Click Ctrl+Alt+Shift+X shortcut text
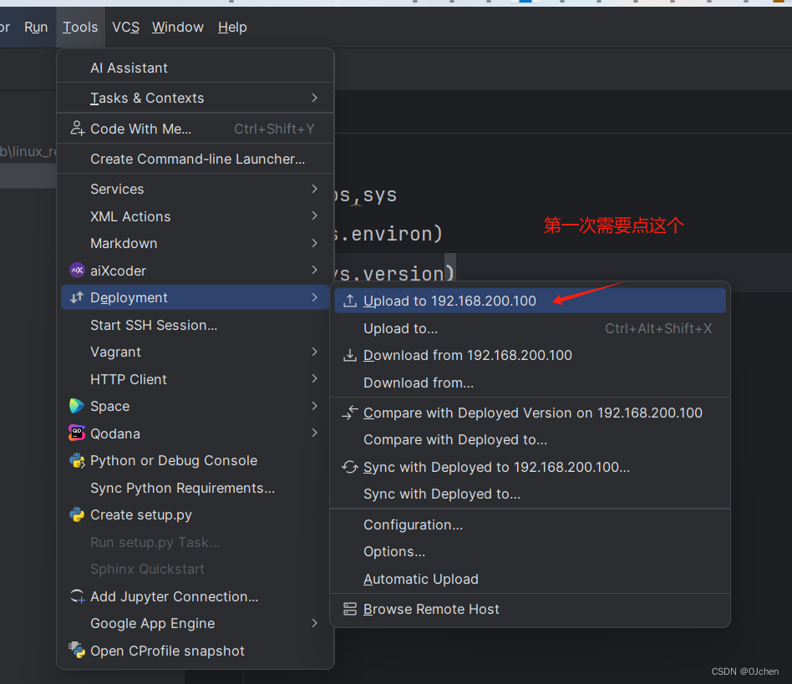Screen dimensions: 792x684 (658, 328)
